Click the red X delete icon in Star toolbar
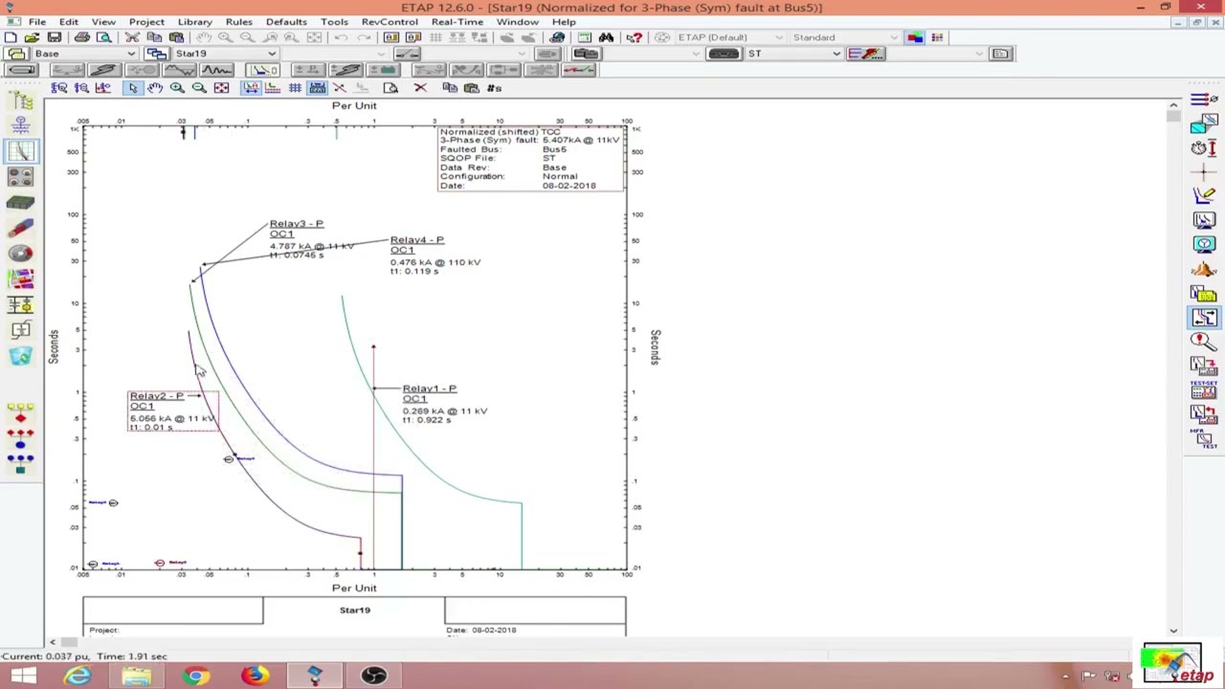1225x689 pixels. click(420, 88)
